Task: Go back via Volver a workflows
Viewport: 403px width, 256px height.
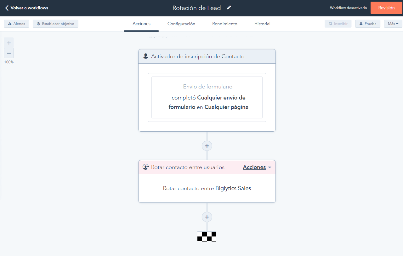Action: coord(26,8)
